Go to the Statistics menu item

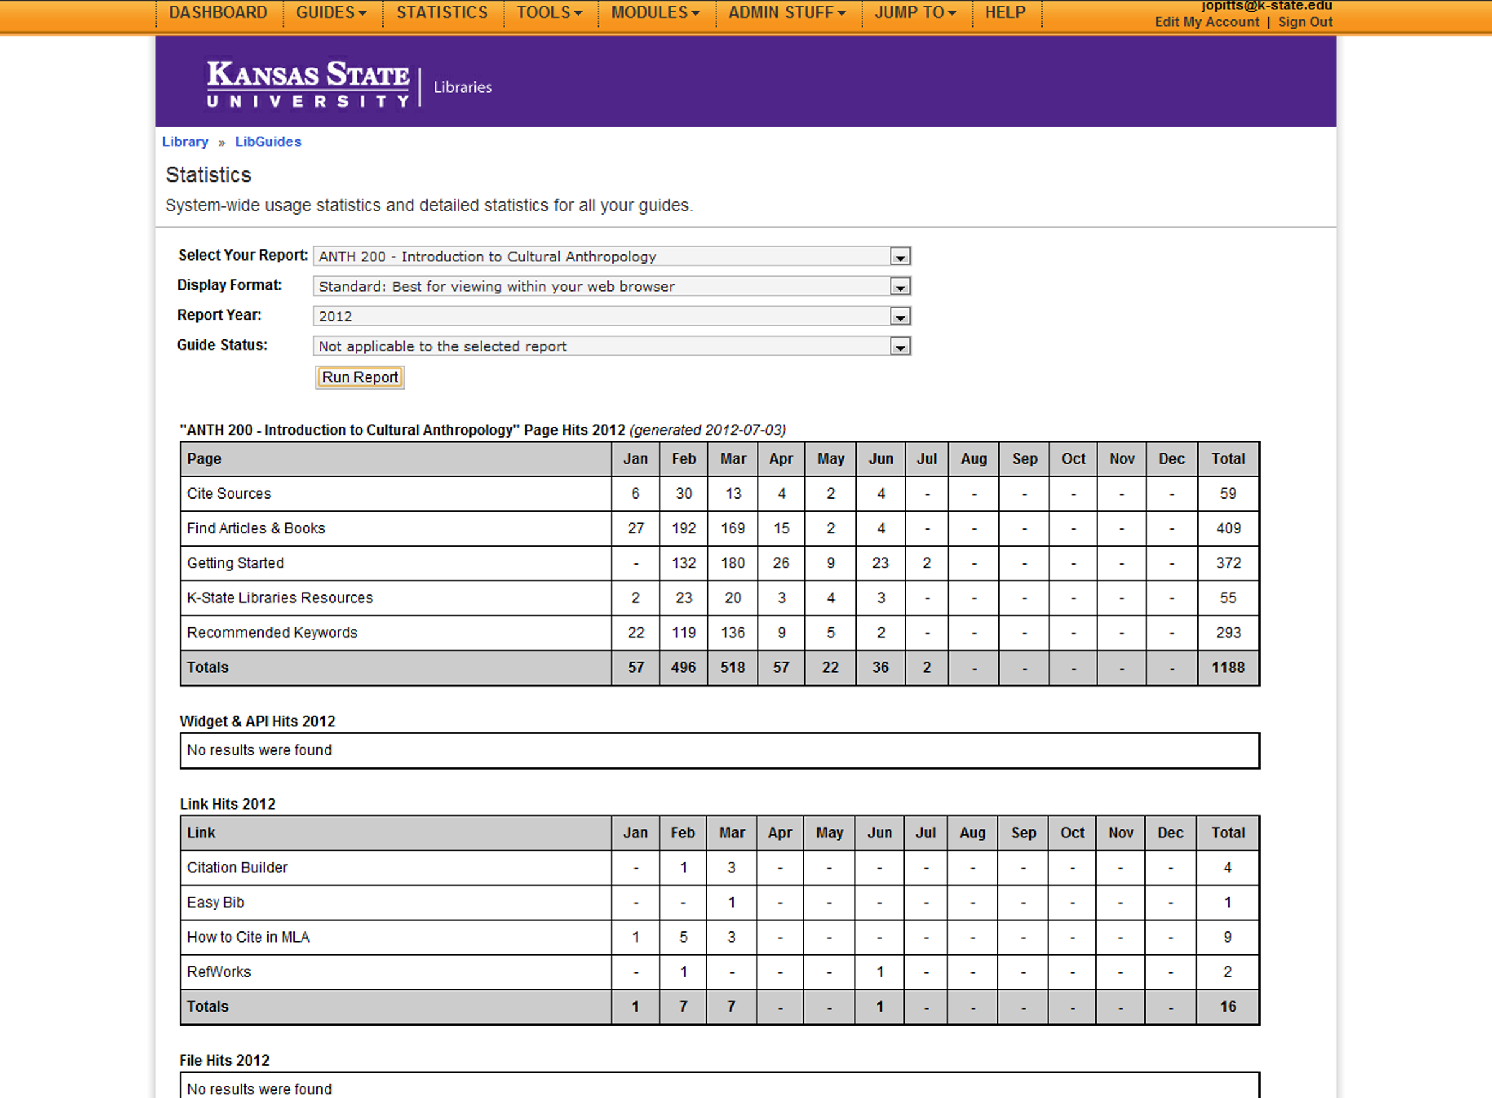pos(442,12)
